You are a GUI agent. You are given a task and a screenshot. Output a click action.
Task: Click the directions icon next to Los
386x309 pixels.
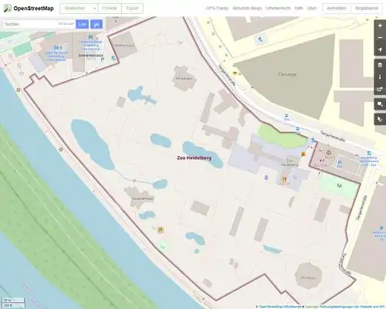[96, 24]
